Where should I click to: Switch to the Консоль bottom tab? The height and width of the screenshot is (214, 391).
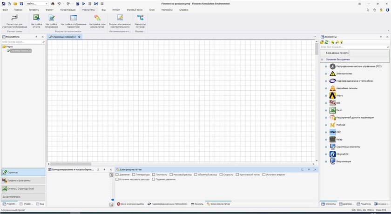click(x=196, y=204)
